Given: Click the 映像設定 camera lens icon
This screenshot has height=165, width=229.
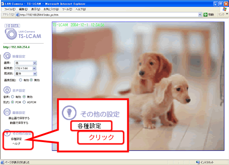Looking at the screenshot, I should click(x=7, y=56).
